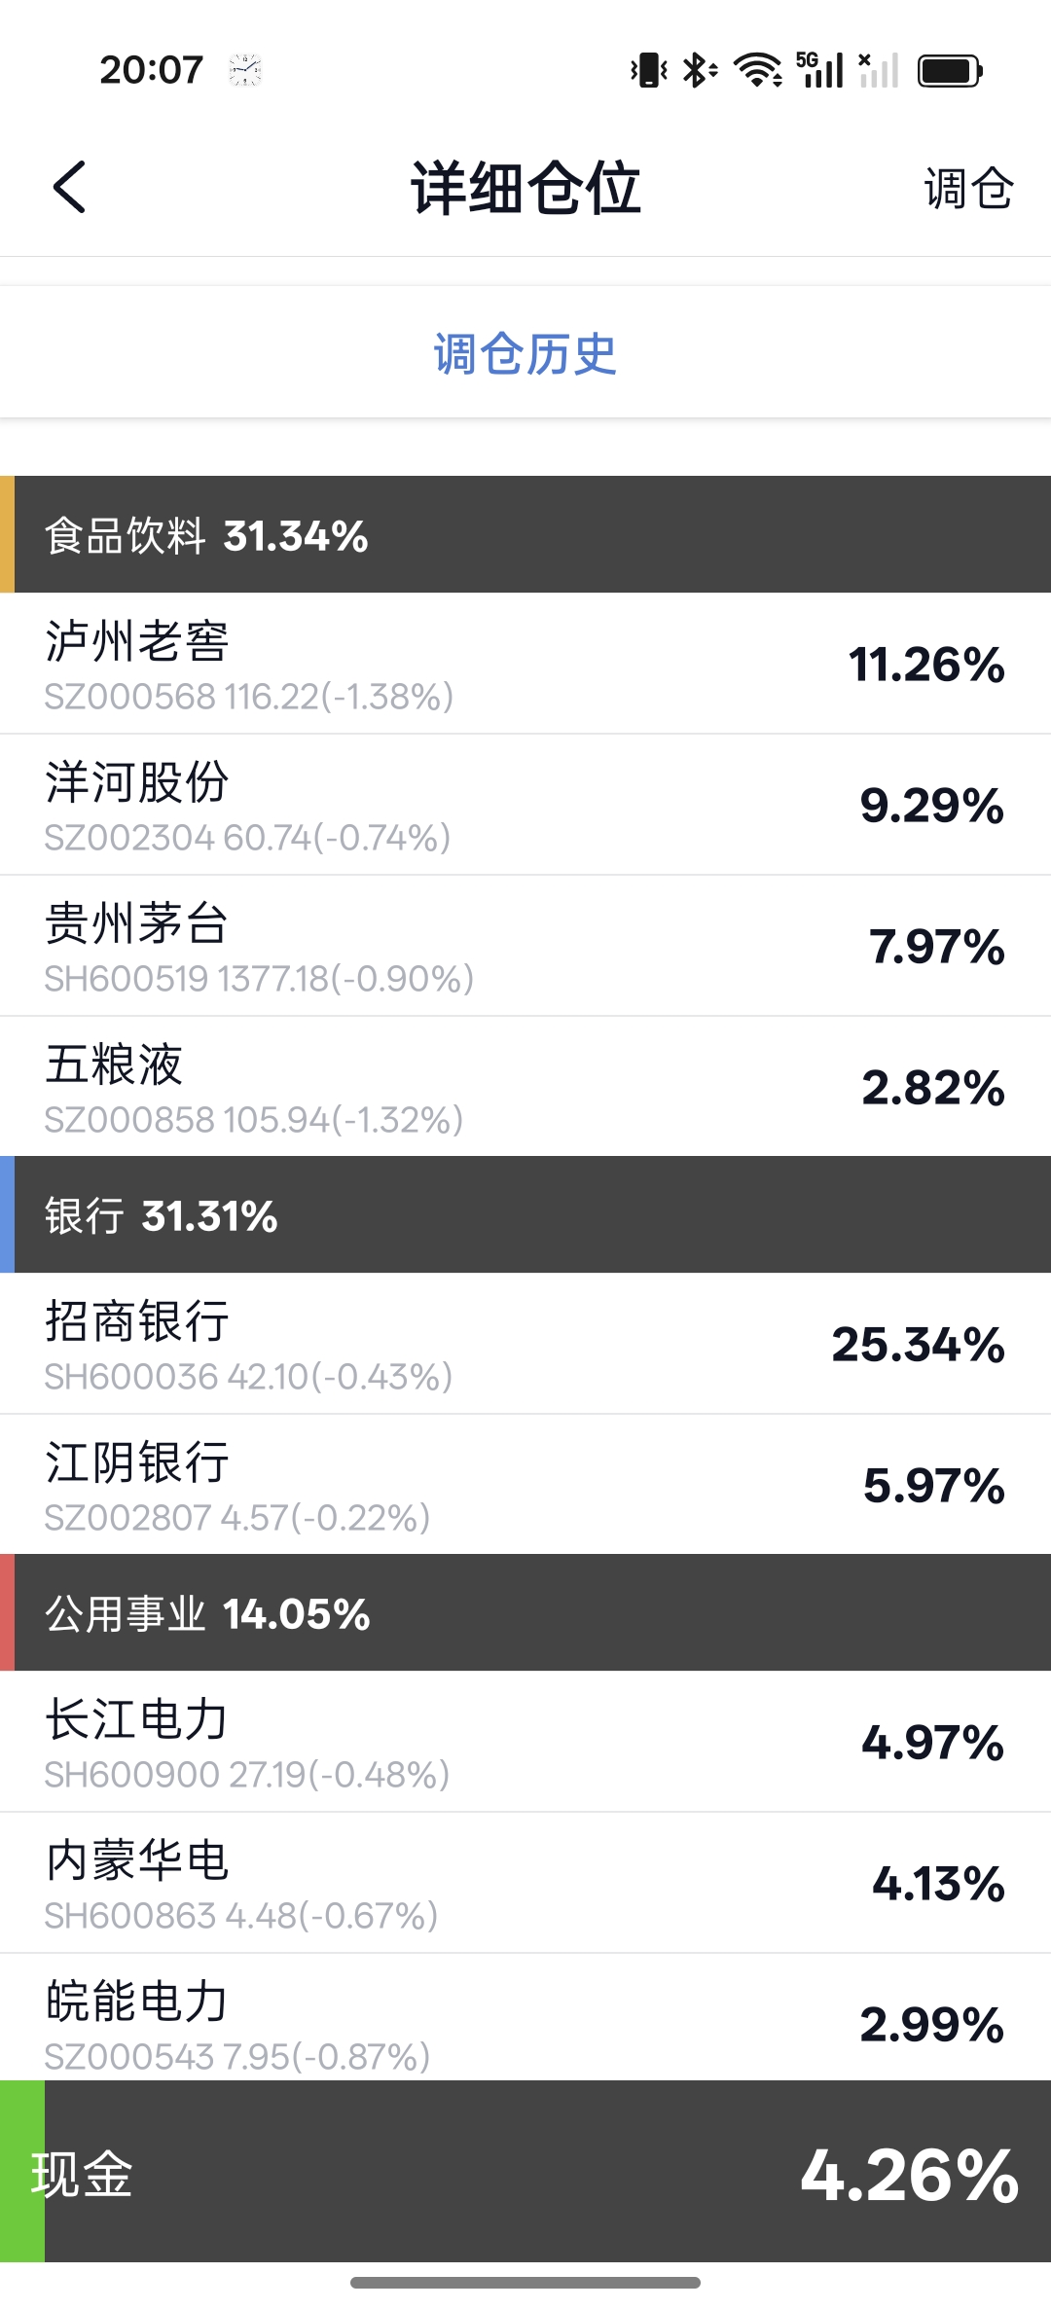Tap the 现金 4.26% cash bar
This screenshot has height=2309, width=1051.
tap(545, 2173)
